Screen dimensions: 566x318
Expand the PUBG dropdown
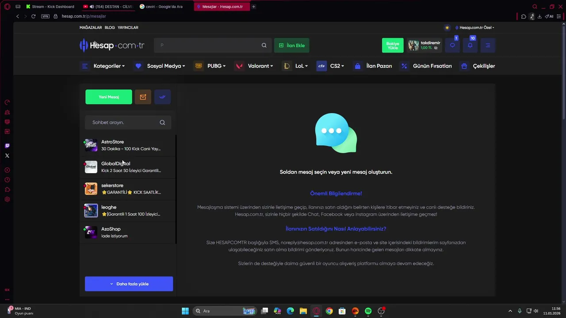click(210, 66)
